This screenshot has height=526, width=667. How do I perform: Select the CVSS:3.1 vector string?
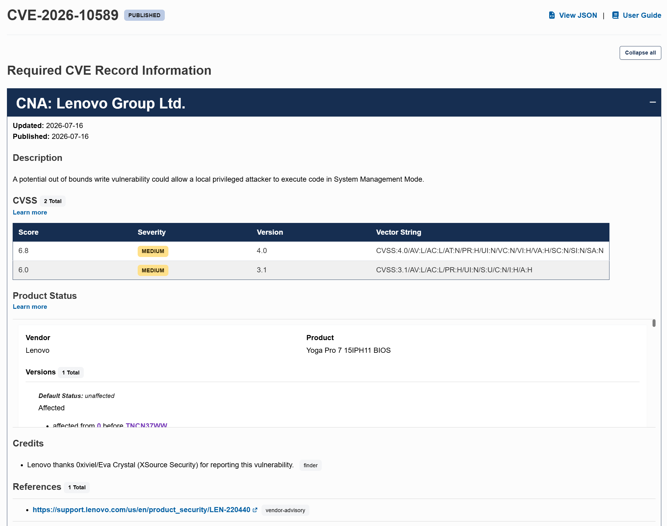click(x=454, y=270)
